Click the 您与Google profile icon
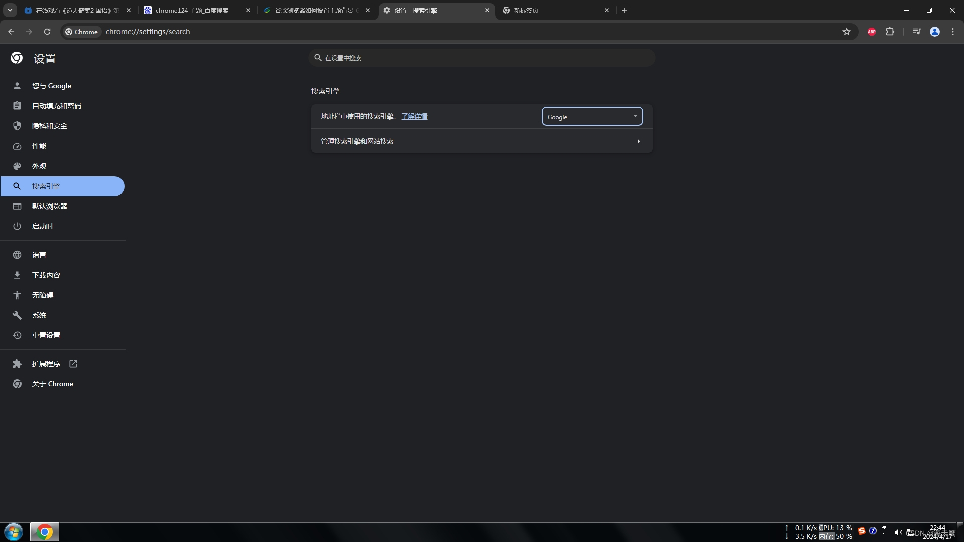 pyautogui.click(x=17, y=85)
